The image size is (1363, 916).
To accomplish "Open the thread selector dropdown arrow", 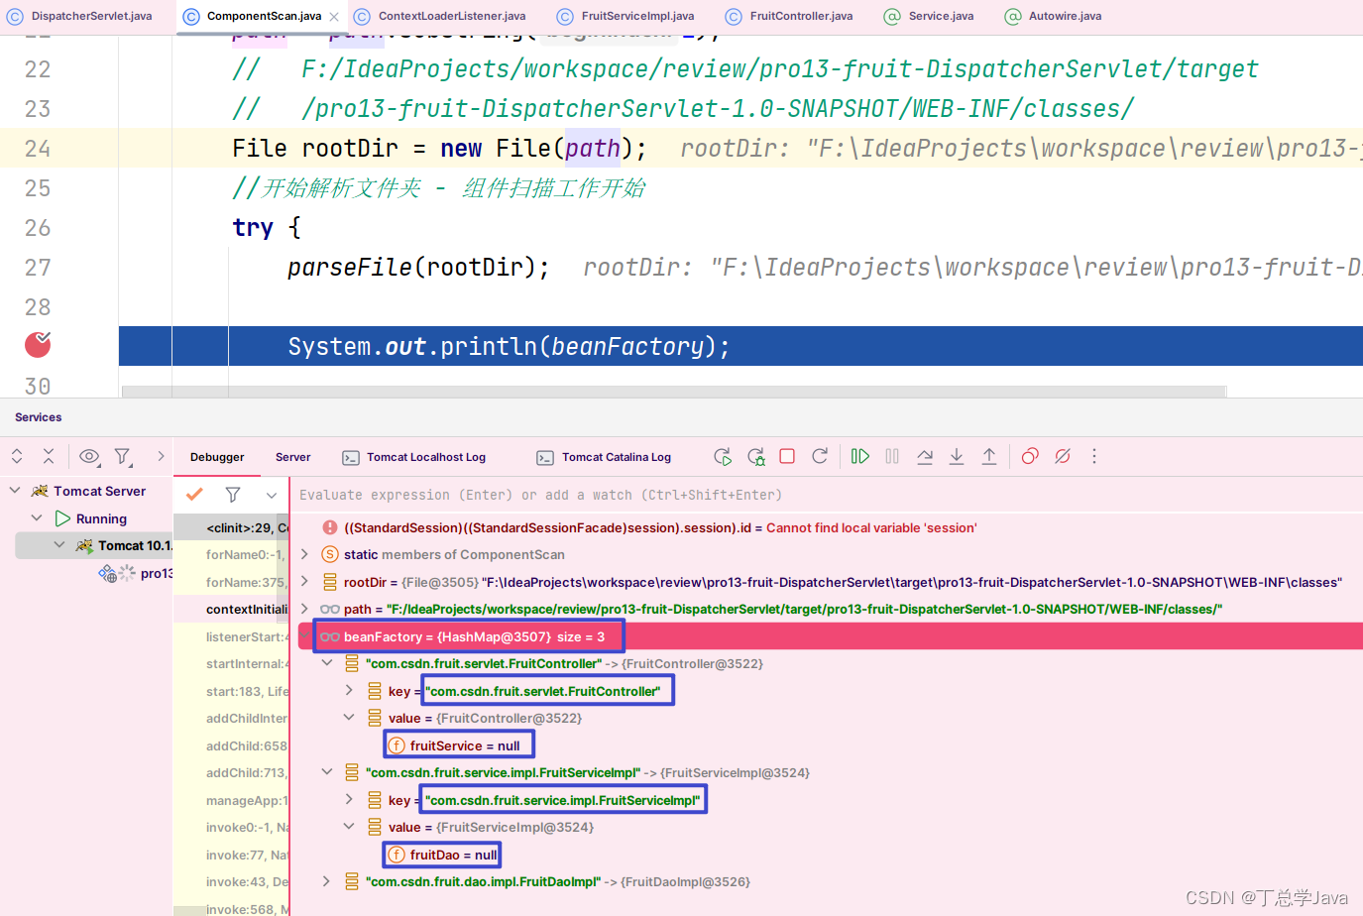I will 271,494.
